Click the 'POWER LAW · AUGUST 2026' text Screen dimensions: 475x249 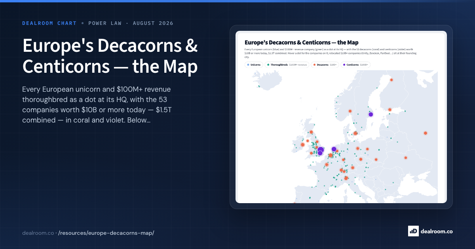coord(130,23)
